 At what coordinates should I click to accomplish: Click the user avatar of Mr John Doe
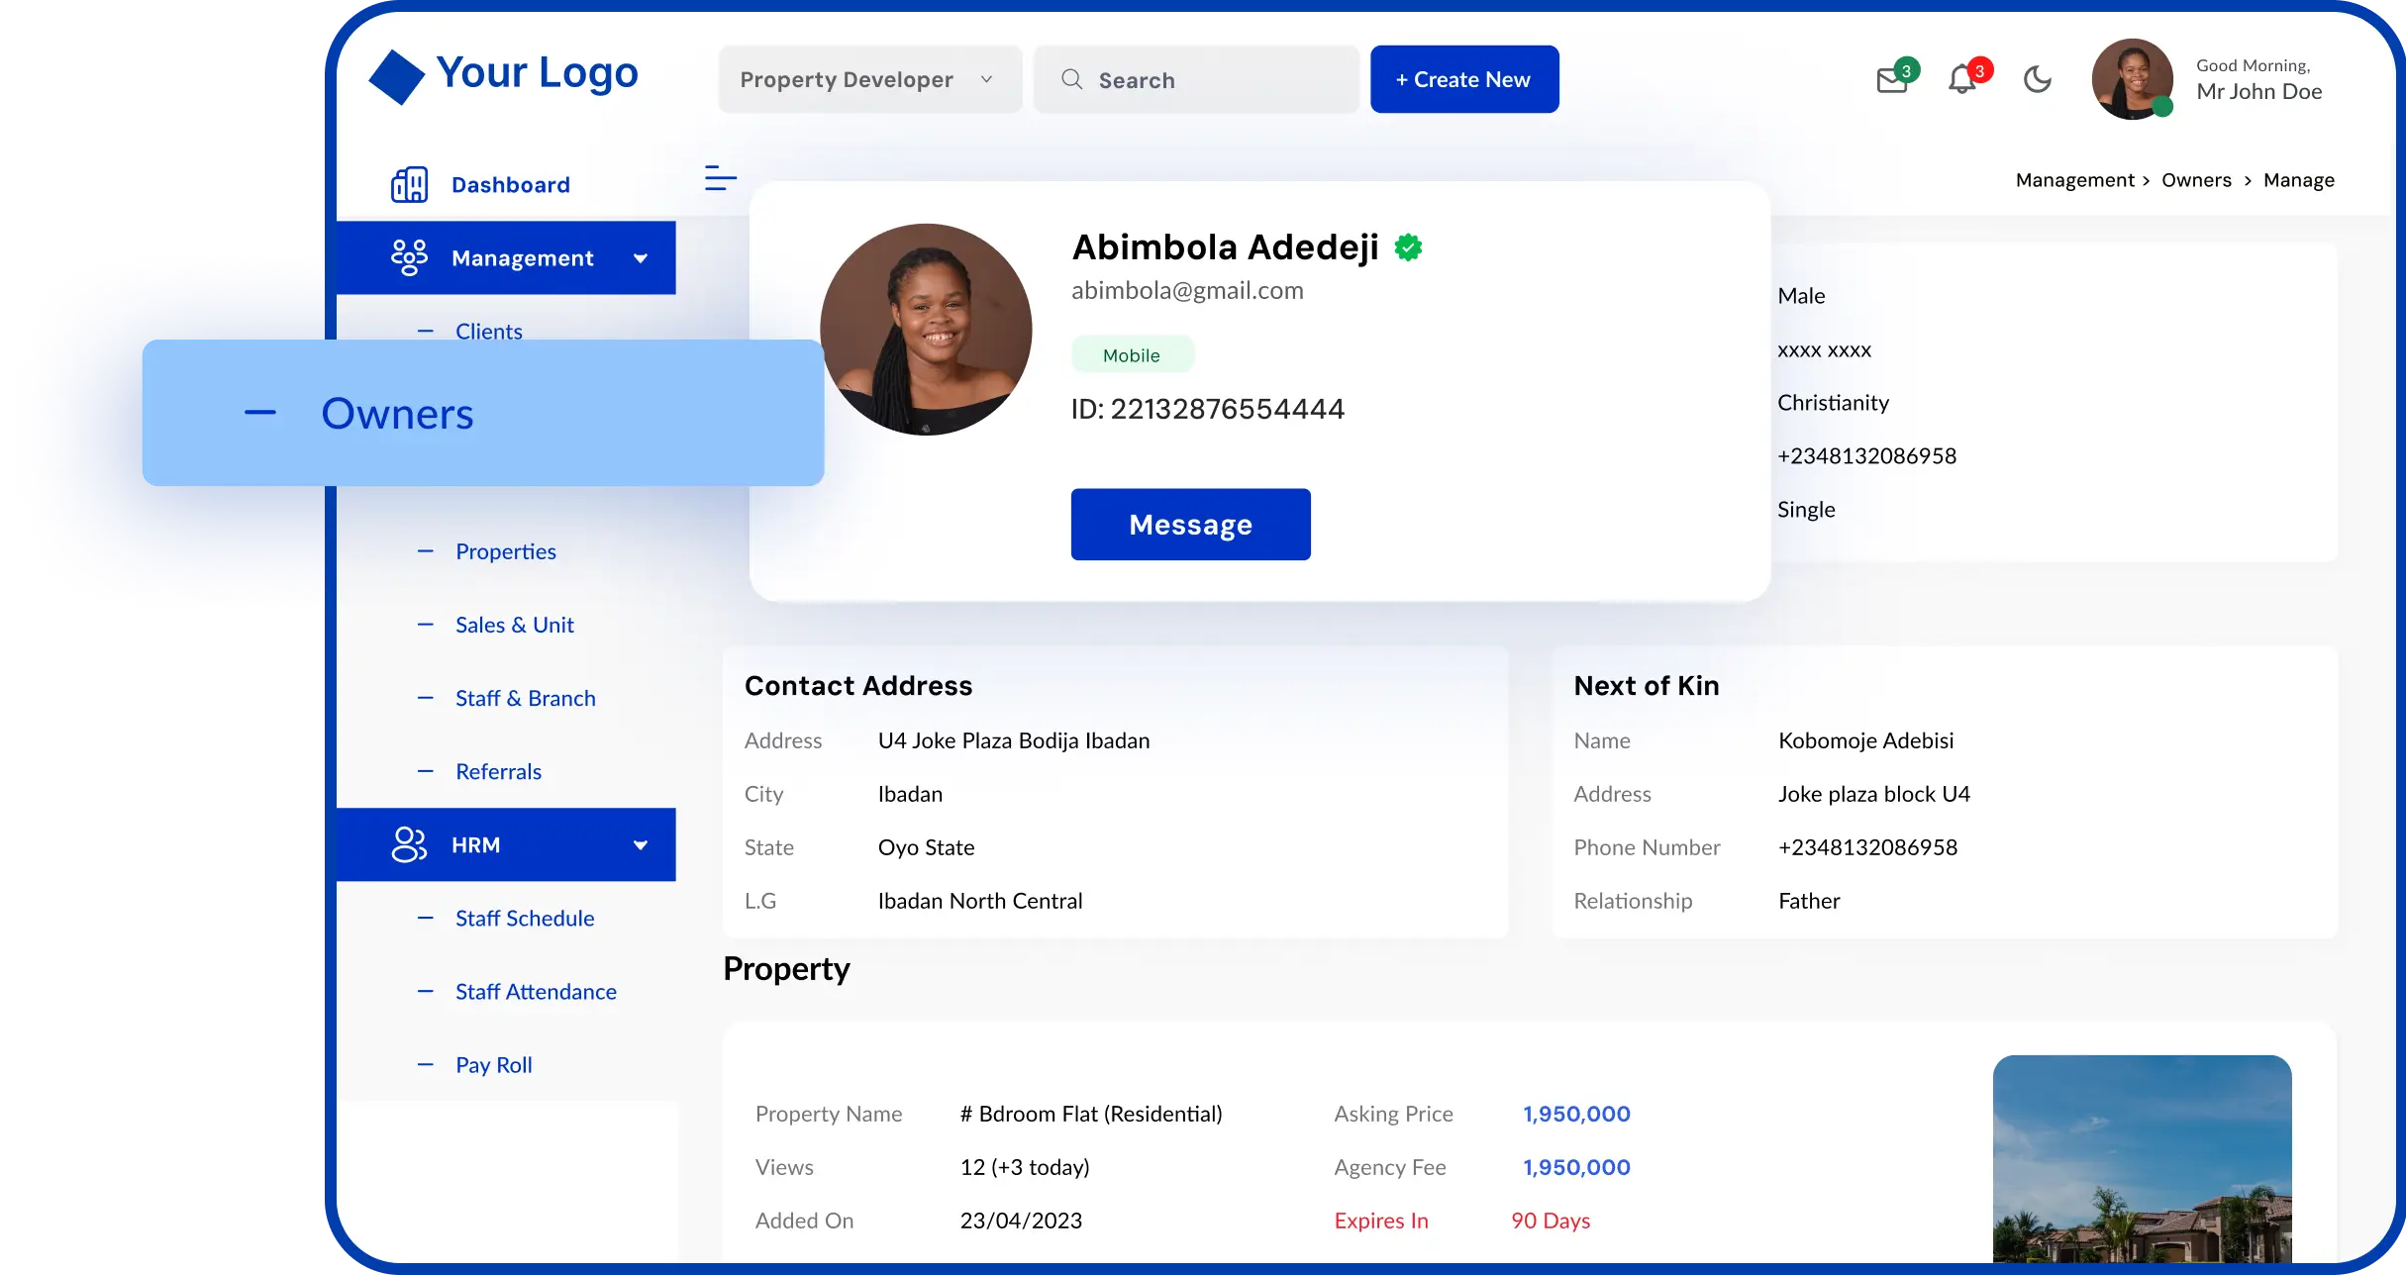click(2132, 79)
